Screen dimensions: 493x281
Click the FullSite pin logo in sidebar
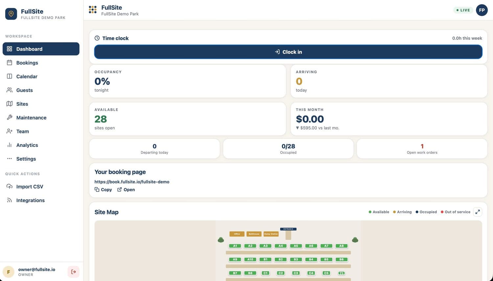pyautogui.click(x=11, y=14)
